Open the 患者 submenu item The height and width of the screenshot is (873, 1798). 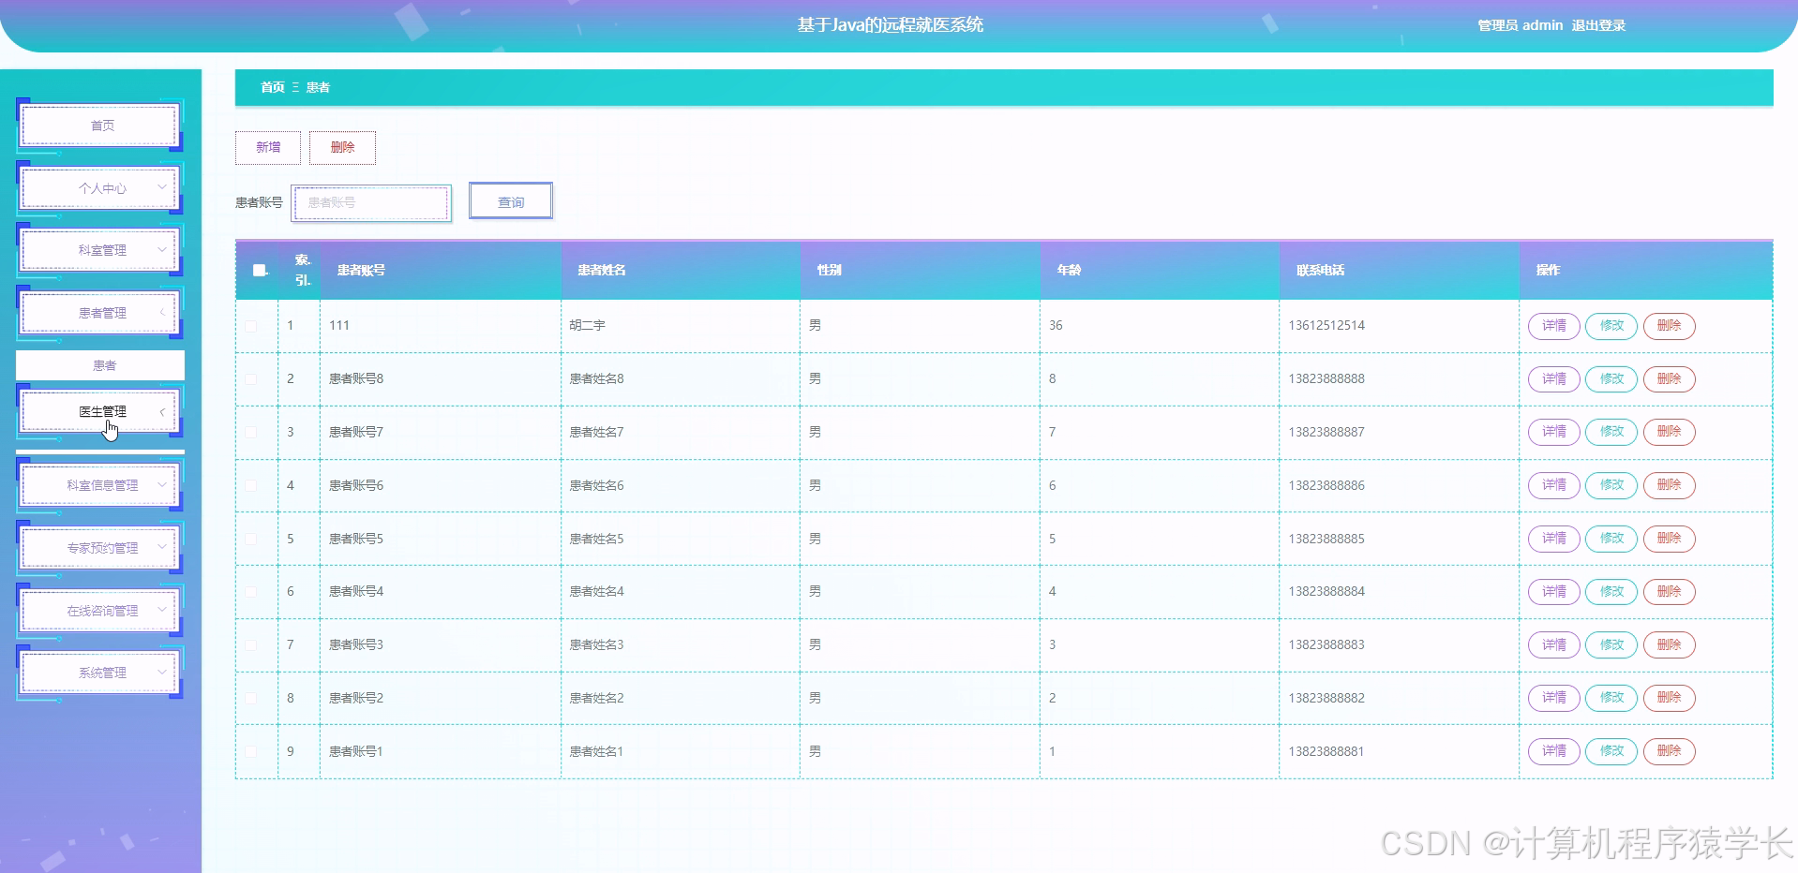(100, 365)
